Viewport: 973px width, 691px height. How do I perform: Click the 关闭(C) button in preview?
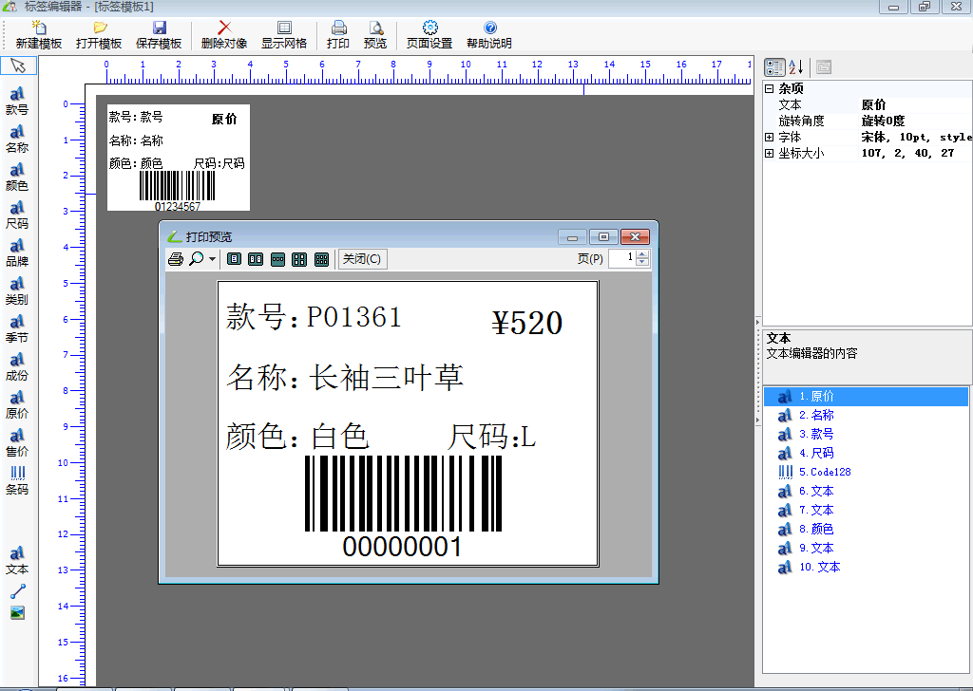coord(362,259)
